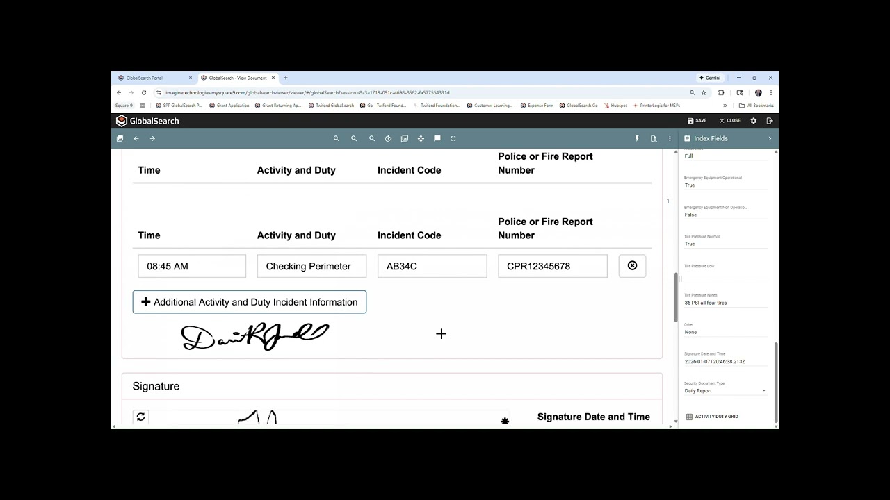Viewport: 890px width, 500px height.
Task: Open the All Bookmarks folder
Action: point(756,106)
